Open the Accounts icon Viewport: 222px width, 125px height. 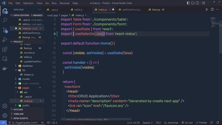point(5,106)
